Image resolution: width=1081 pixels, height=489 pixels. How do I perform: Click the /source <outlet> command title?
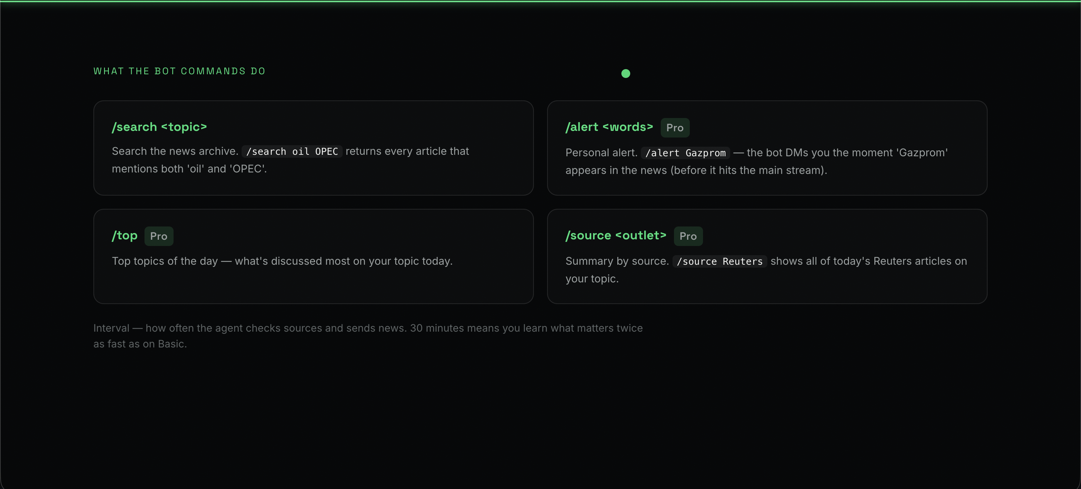pos(616,235)
